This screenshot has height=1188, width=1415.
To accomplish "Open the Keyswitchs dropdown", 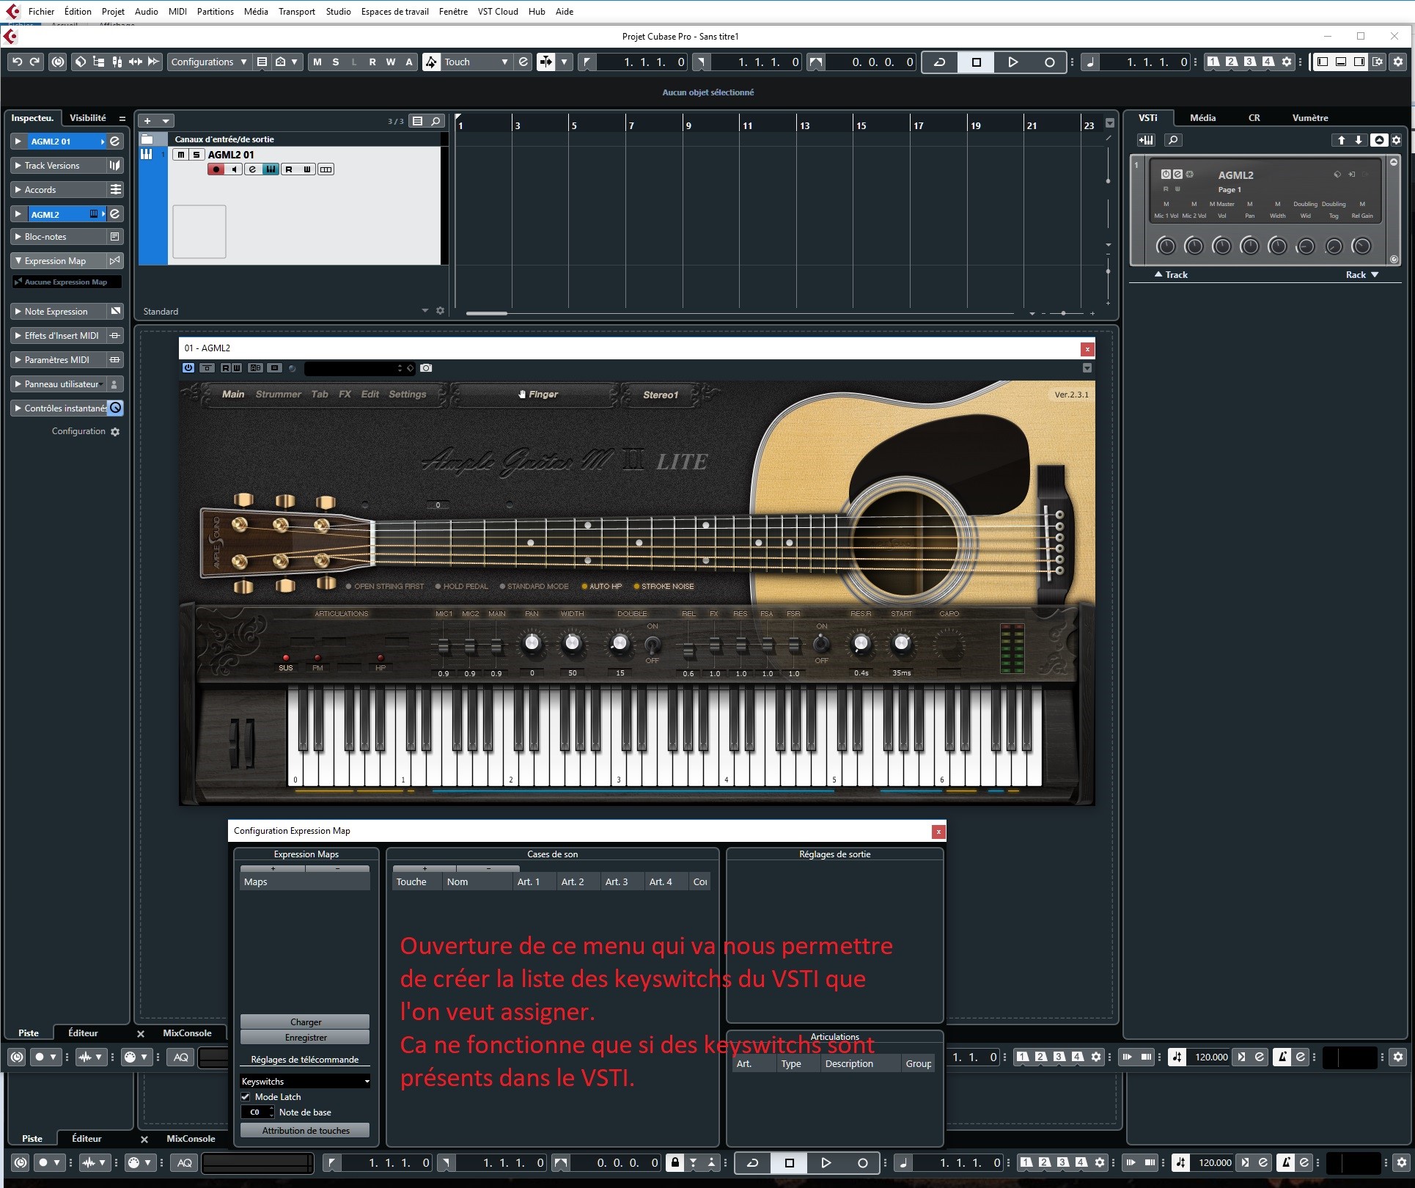I will (x=304, y=1080).
